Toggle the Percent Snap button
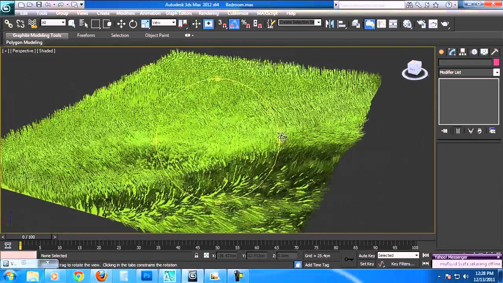Image resolution: width=503 pixels, height=283 pixels. [x=246, y=24]
